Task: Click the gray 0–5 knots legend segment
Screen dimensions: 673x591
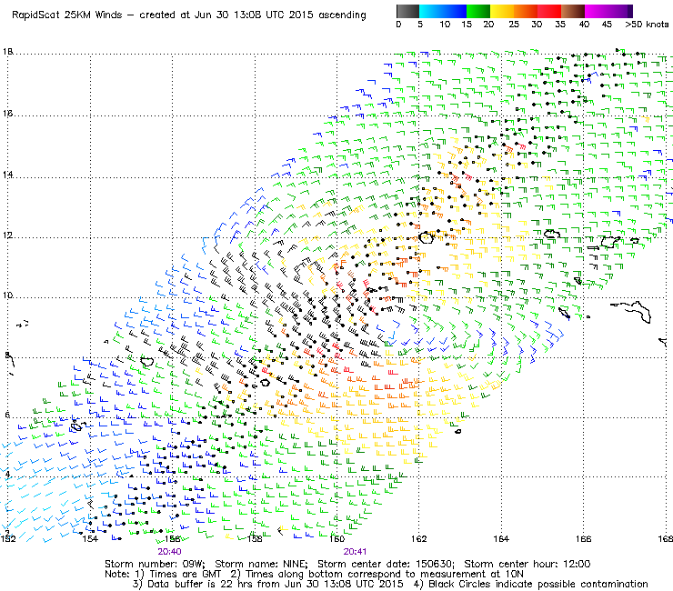Action: 407,11
